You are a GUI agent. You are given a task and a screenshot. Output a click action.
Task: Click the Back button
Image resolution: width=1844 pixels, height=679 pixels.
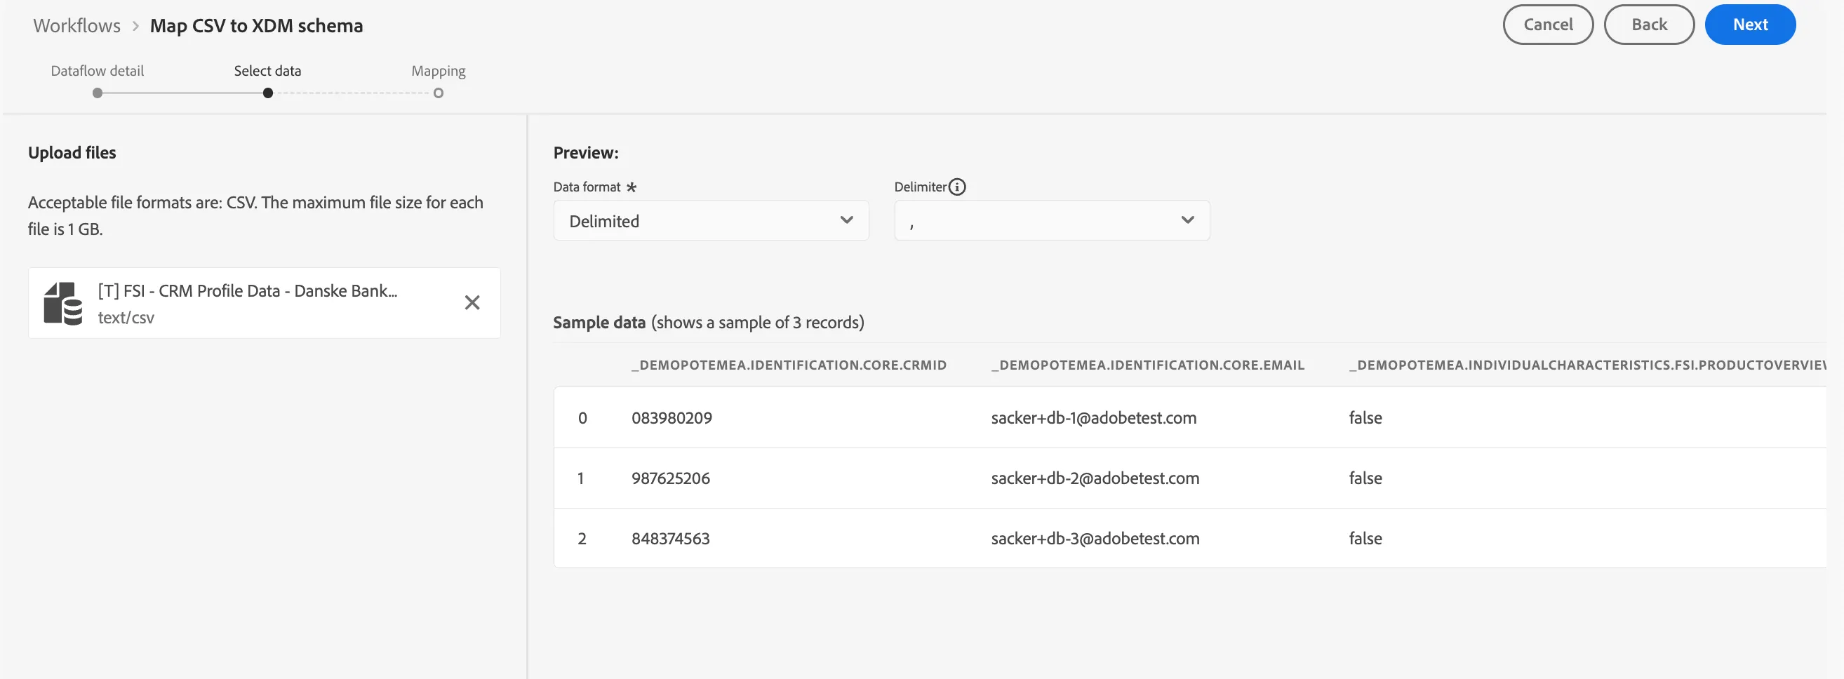pos(1648,25)
